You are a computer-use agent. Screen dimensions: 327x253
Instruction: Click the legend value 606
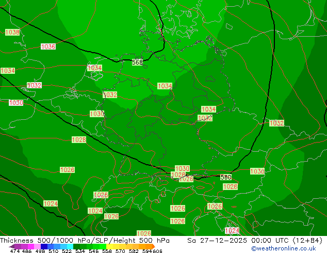point(157,251)
